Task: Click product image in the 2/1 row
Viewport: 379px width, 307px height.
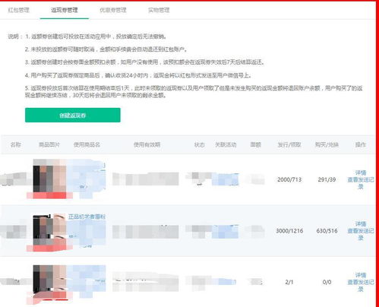Action: pos(49,283)
